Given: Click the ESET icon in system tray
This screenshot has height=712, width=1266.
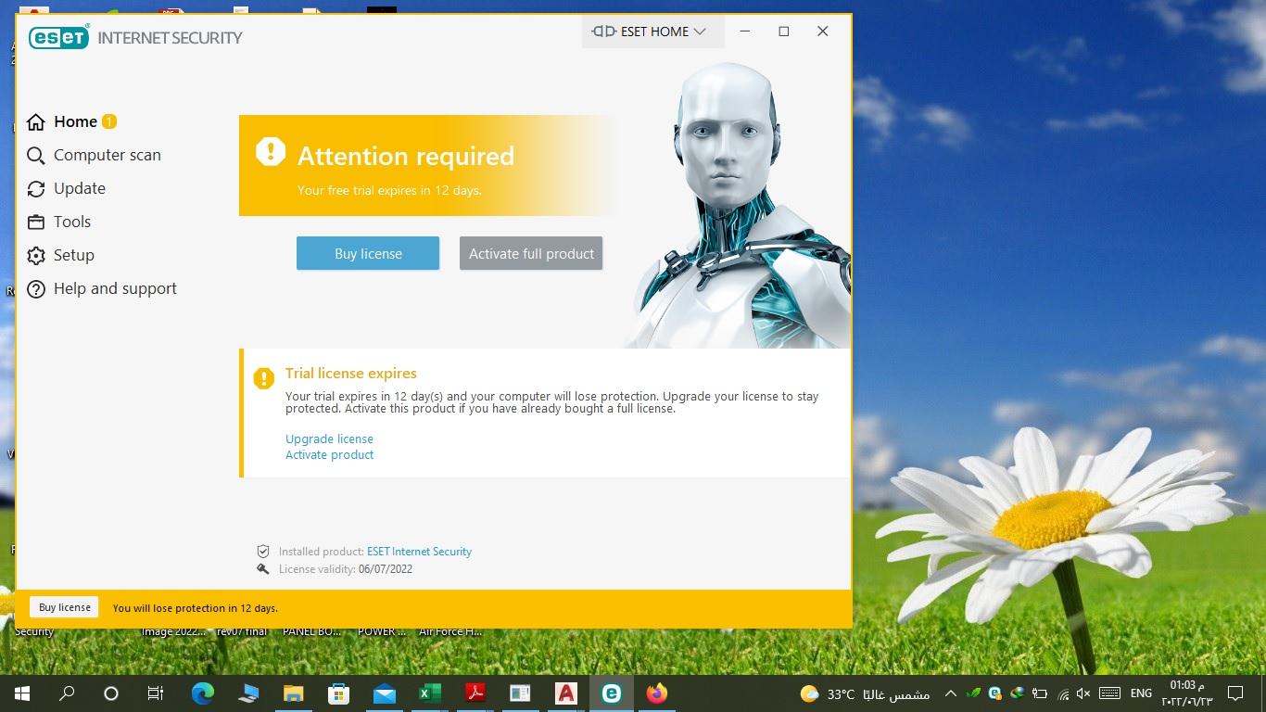Looking at the screenshot, I should (994, 693).
